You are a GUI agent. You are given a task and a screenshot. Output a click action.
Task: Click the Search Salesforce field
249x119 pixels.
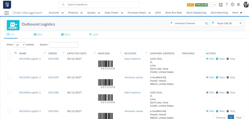99,5
